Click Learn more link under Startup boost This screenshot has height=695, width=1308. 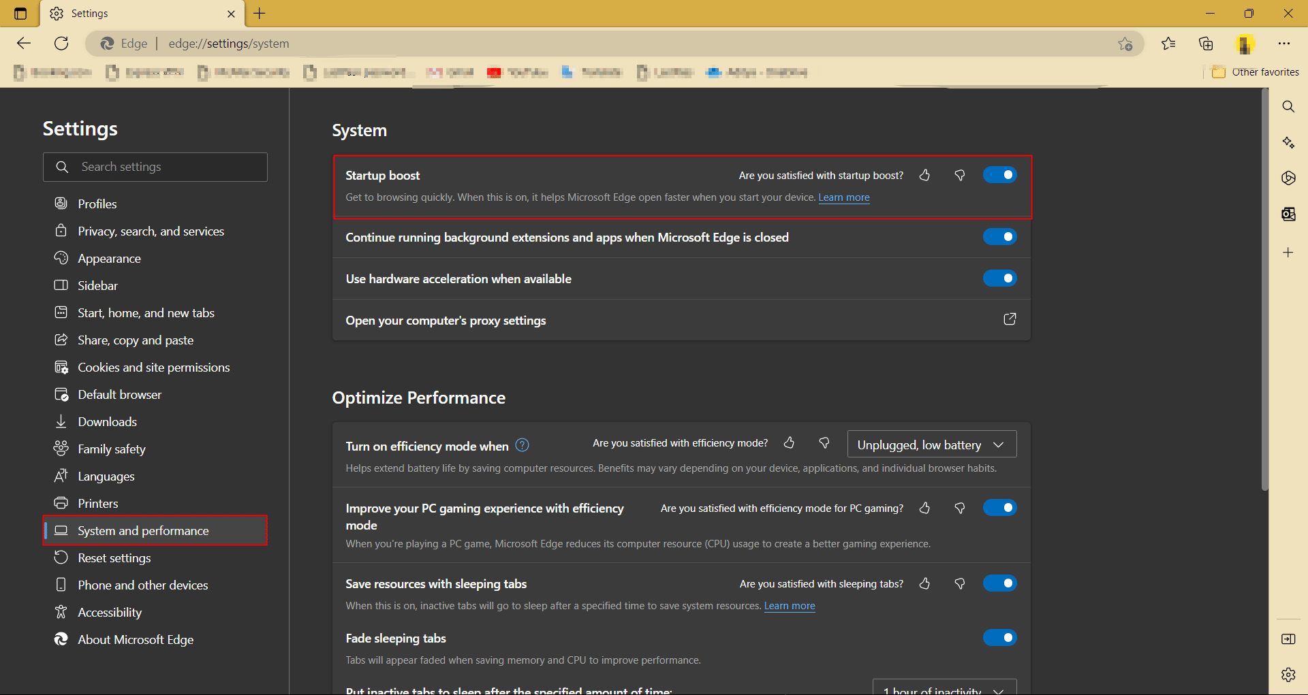(843, 197)
